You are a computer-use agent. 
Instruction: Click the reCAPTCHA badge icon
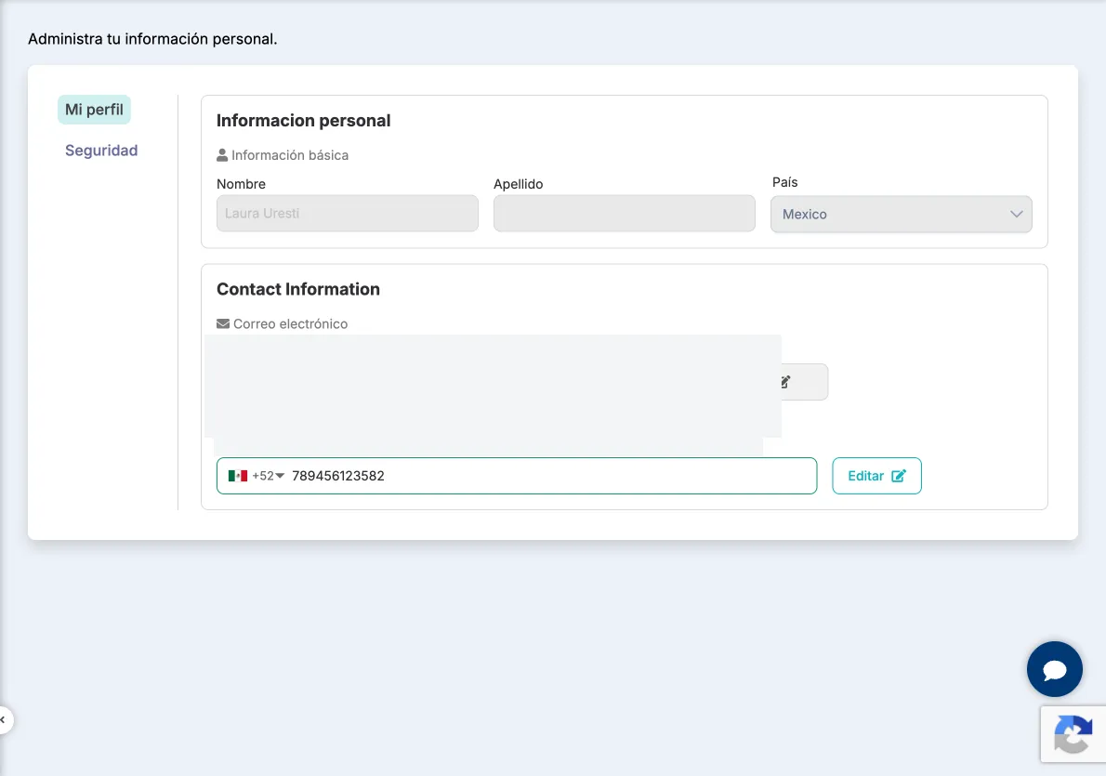pyautogui.click(x=1073, y=733)
